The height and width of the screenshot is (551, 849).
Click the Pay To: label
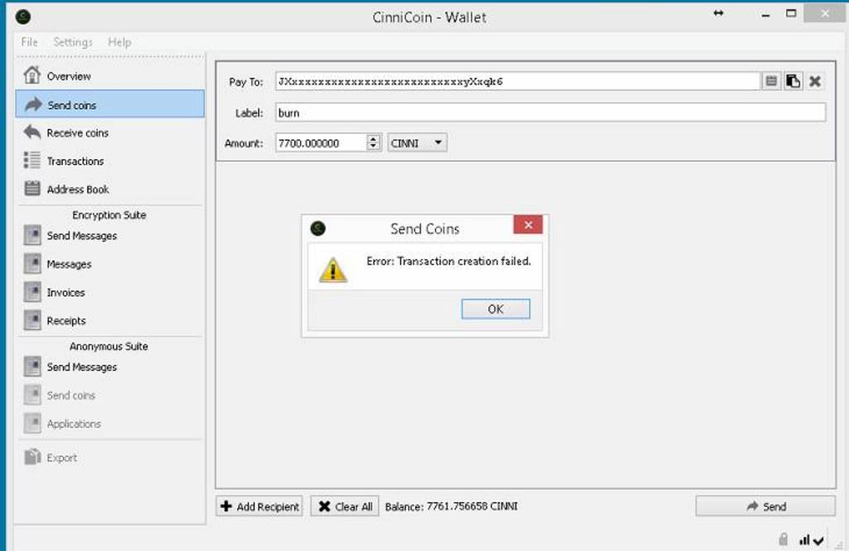coord(245,82)
